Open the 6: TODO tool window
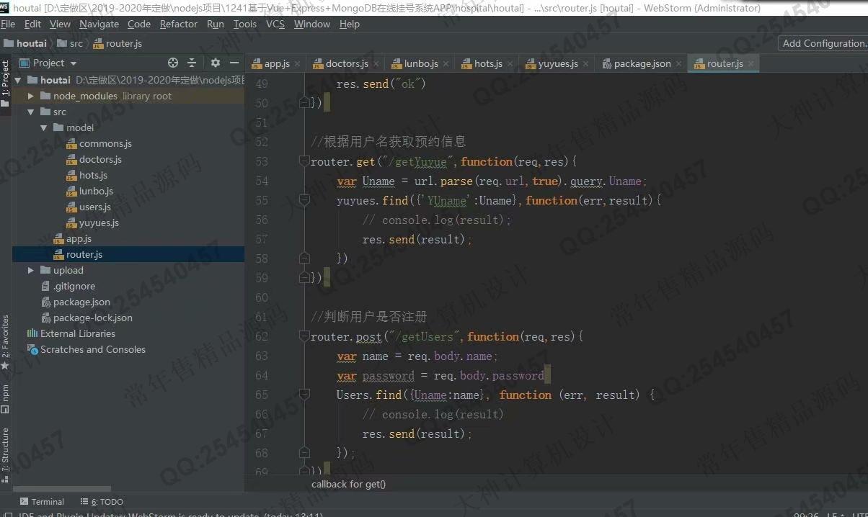 [101, 502]
